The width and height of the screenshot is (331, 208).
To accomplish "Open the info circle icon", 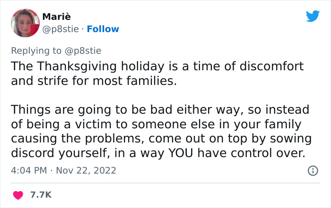I will point(313,170).
